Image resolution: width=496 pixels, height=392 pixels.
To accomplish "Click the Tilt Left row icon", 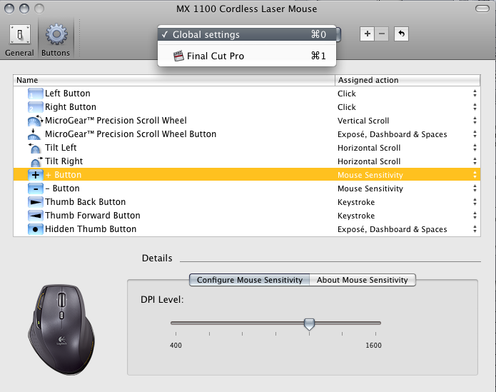I will [x=34, y=148].
